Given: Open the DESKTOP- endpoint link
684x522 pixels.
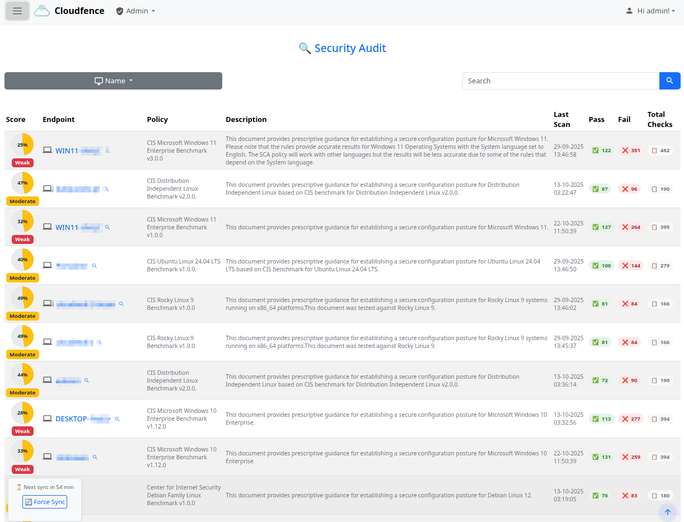Looking at the screenshot, I should click(x=72, y=419).
